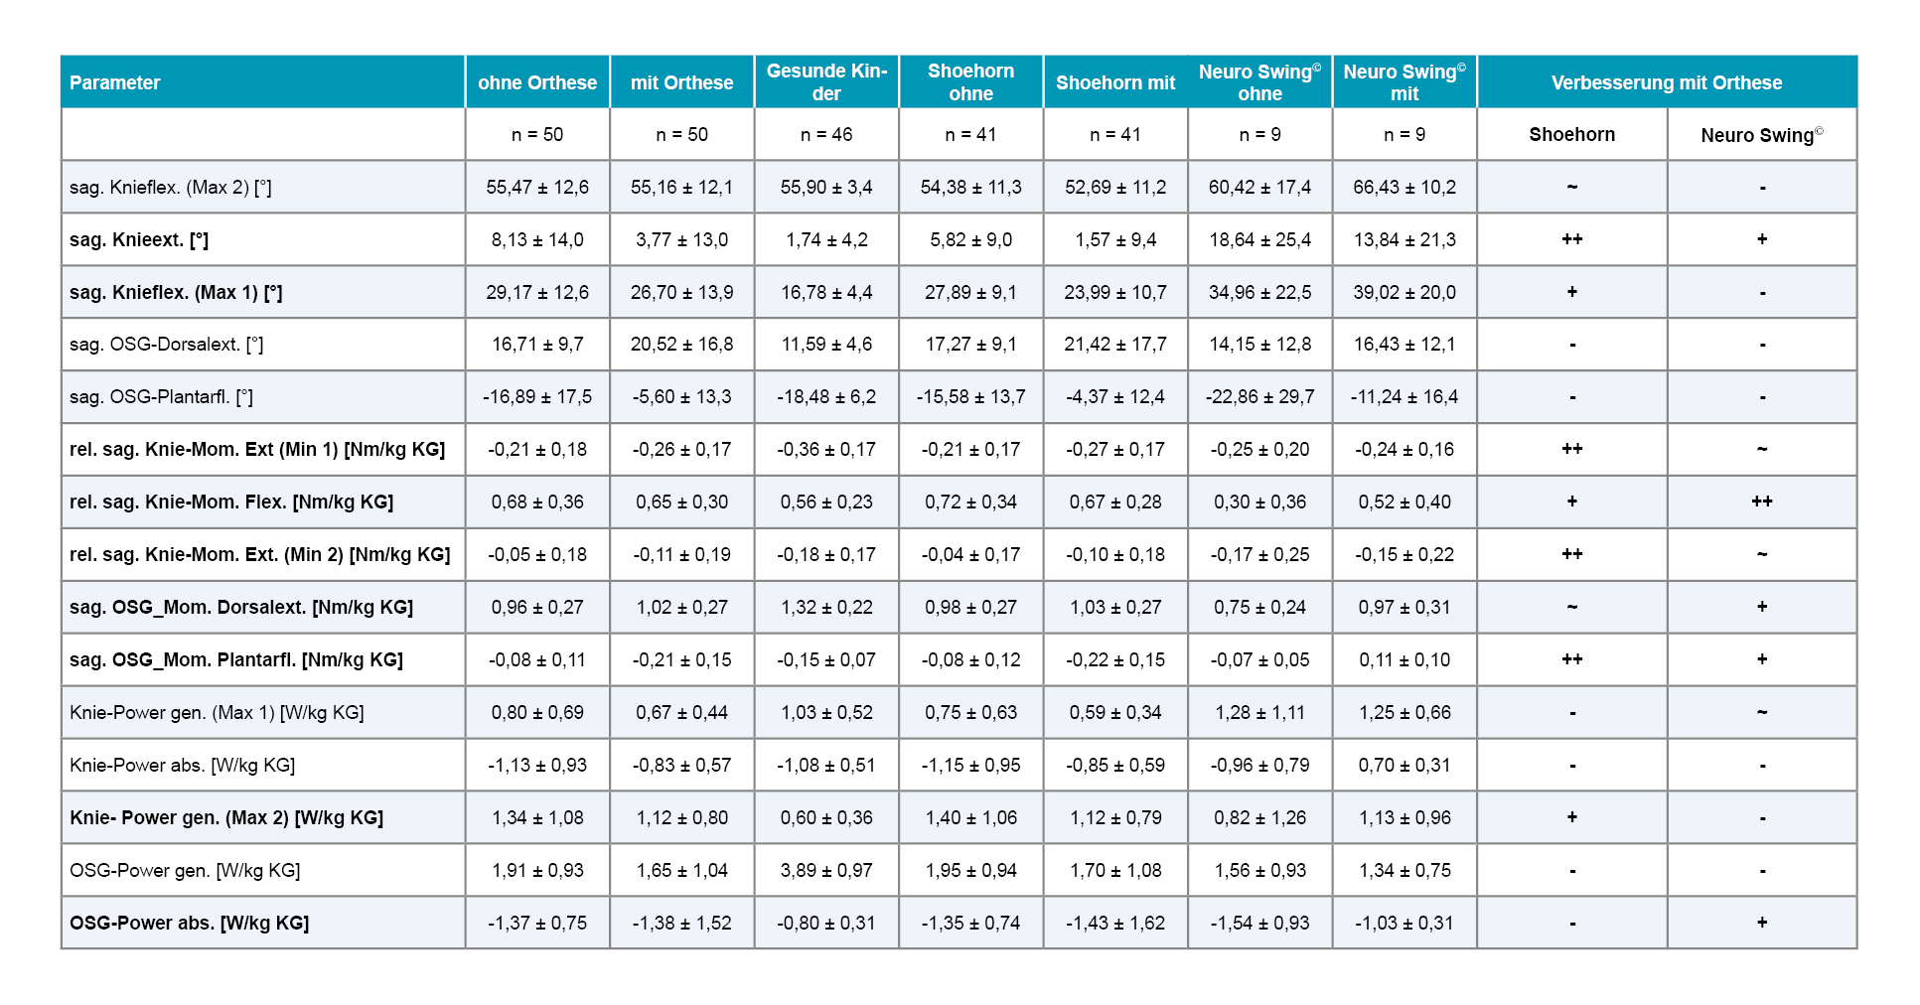Image resolution: width=1920 pixels, height=1005 pixels.
Task: Select the "ohne Orthese" column header
Action: [x=537, y=82]
